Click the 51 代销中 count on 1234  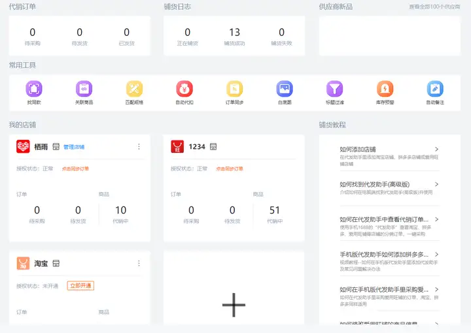[275, 210]
